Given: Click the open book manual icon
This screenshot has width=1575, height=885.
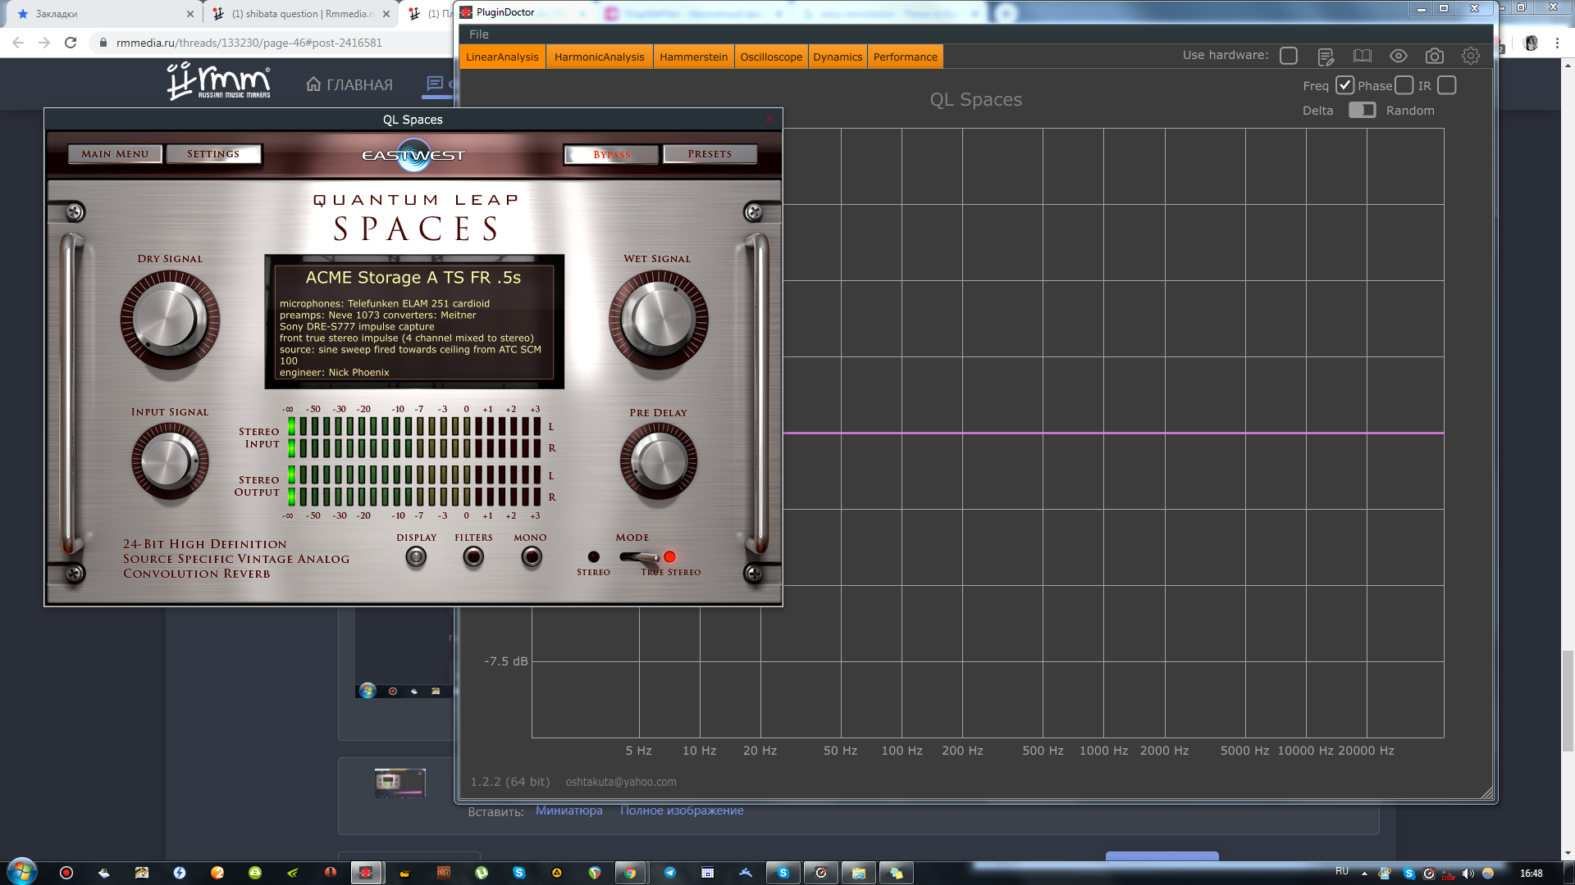Looking at the screenshot, I should (1362, 56).
